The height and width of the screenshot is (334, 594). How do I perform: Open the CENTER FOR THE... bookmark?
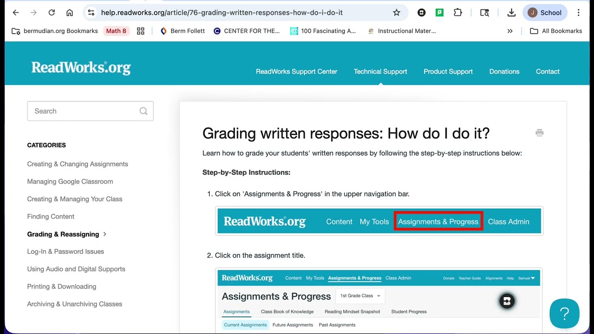[x=247, y=31]
